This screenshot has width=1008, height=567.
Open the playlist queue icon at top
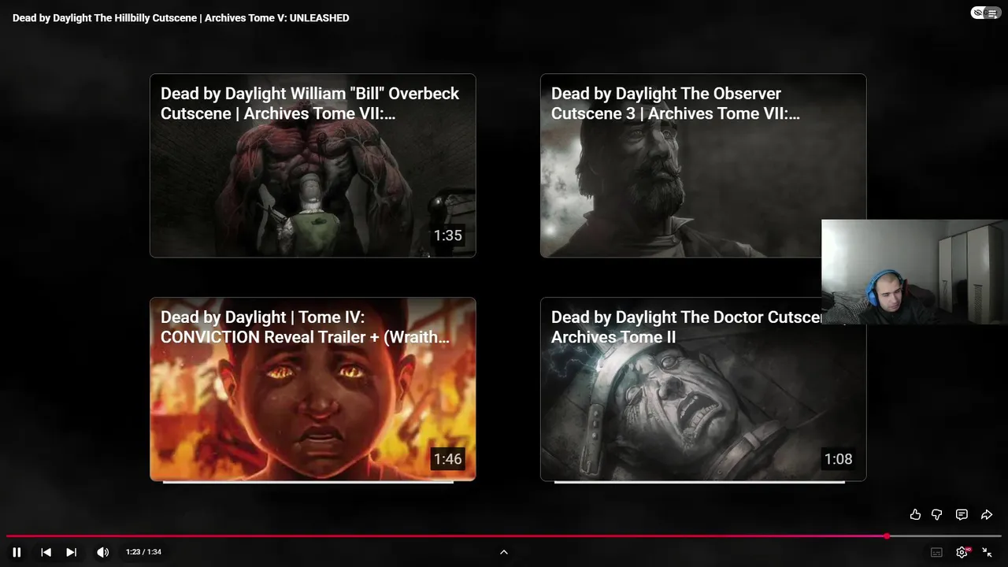coord(992,13)
